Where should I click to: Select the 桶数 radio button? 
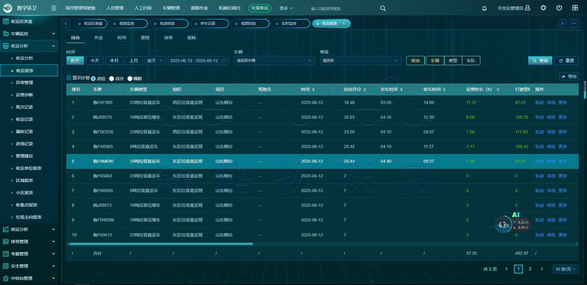tap(130, 79)
